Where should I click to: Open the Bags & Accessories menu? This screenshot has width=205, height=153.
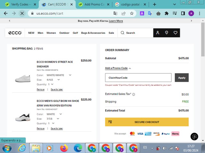[x=93, y=33]
